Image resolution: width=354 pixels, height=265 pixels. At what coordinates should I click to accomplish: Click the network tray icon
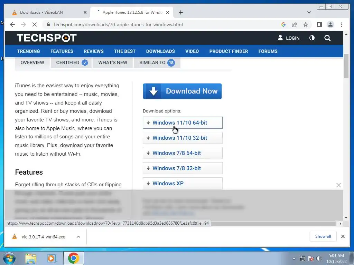coord(302,258)
